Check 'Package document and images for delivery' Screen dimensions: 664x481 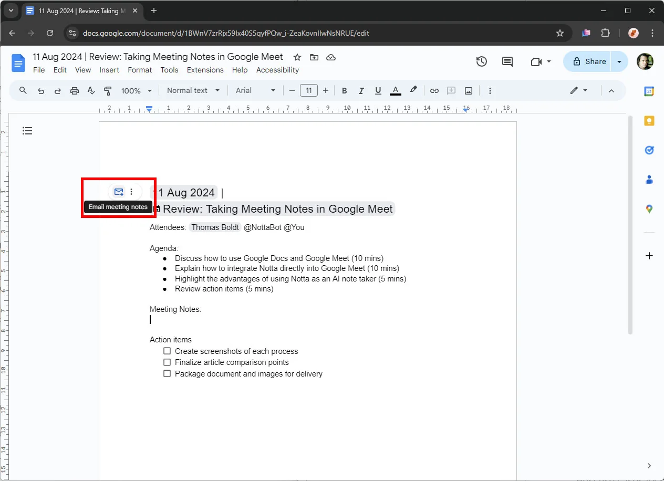(167, 373)
